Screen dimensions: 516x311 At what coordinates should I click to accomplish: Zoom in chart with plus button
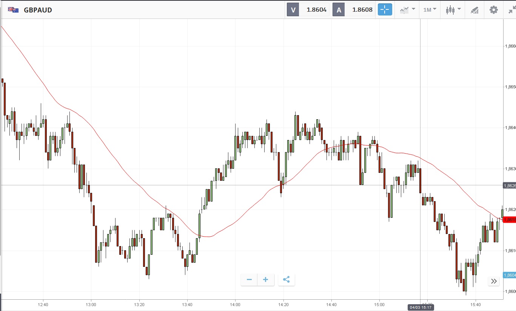(x=266, y=280)
